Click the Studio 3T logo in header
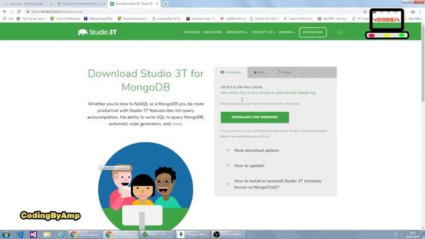The width and height of the screenshot is (425, 239). (98, 33)
